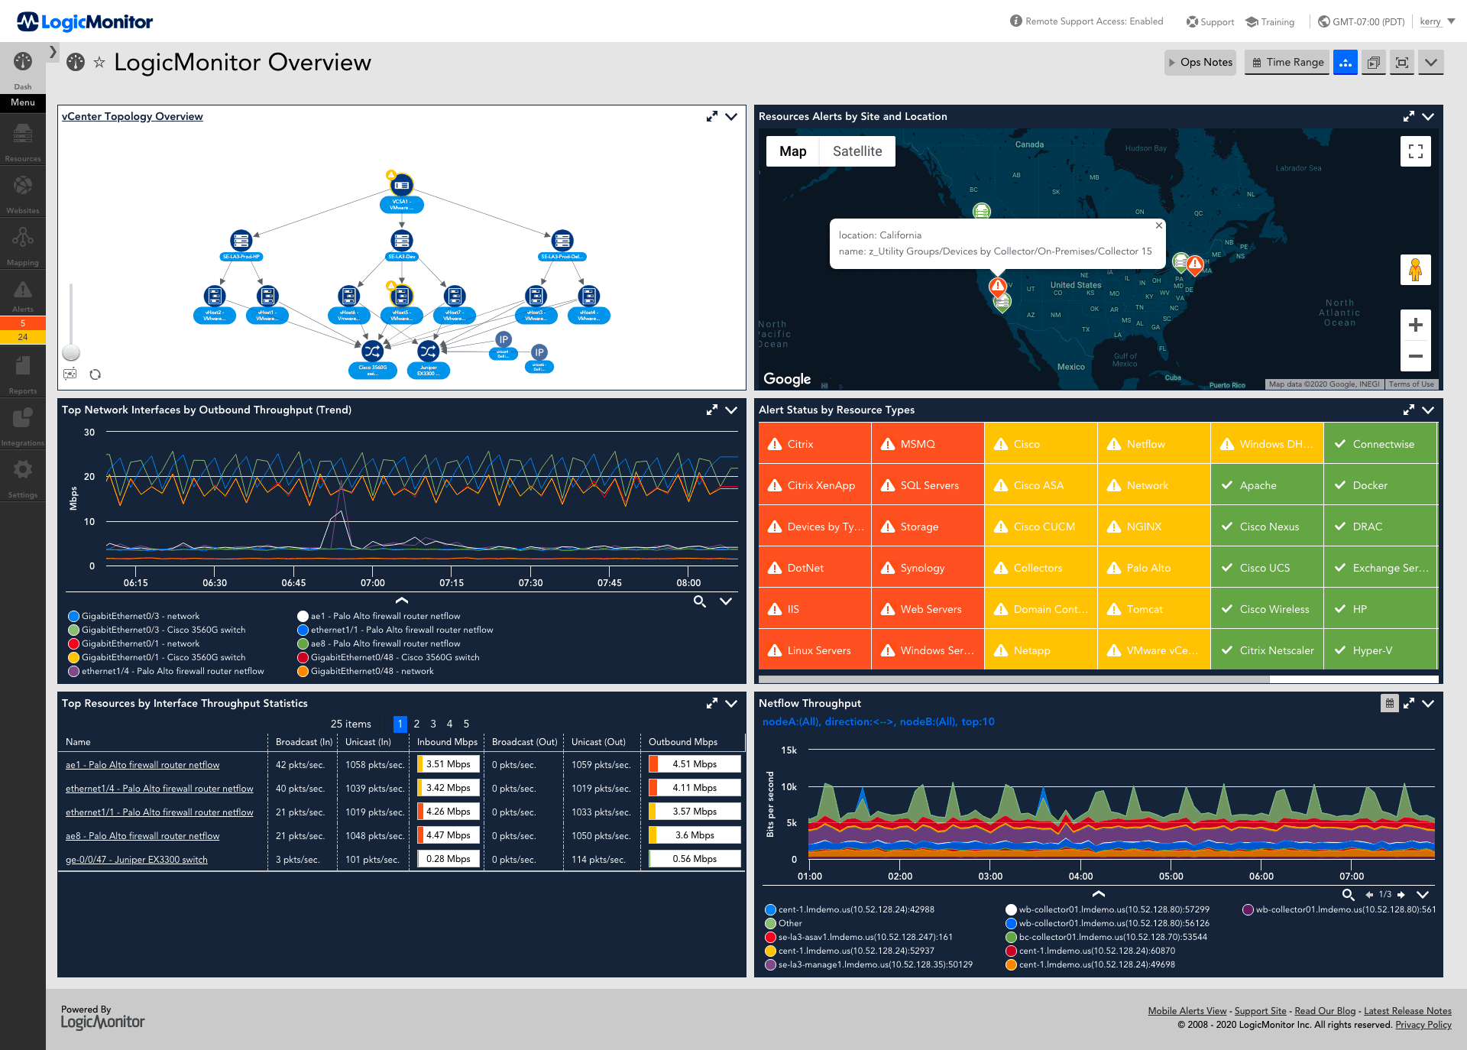
Task: Open the Time Range selector
Action: point(1287,61)
